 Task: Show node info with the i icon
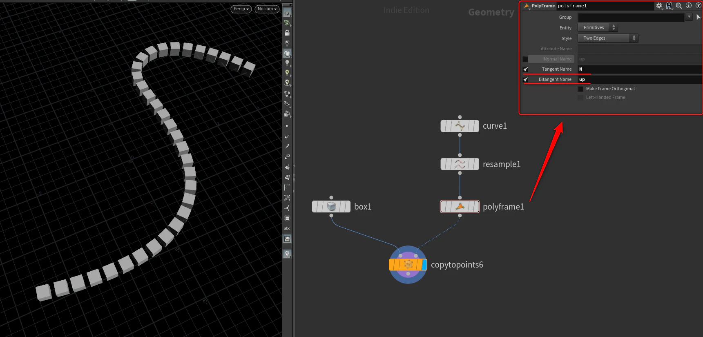pyautogui.click(x=689, y=6)
